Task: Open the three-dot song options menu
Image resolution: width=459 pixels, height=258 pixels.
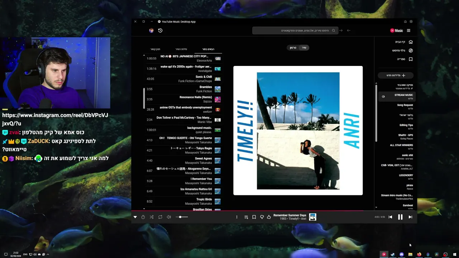Action: pos(237,217)
